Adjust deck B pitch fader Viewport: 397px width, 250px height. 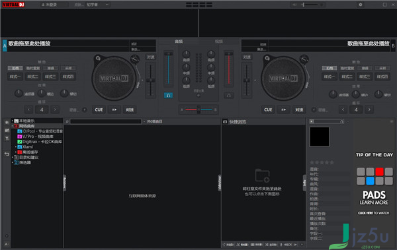[x=247, y=80]
